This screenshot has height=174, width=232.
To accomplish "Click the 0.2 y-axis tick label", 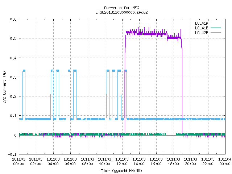I will [x=13, y=96].
